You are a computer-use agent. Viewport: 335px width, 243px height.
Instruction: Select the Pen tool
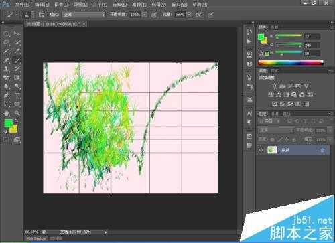pos(6,95)
